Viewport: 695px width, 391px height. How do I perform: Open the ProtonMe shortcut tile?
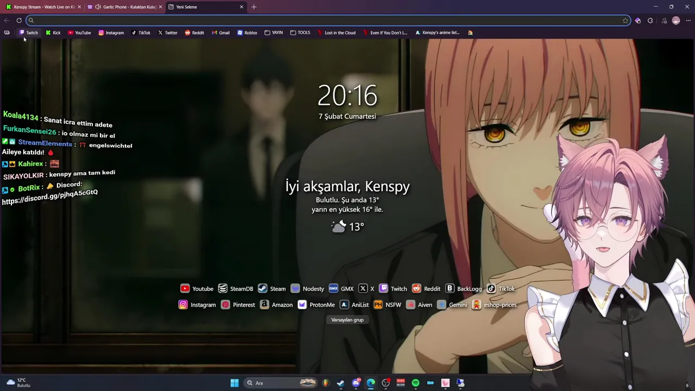coord(316,305)
